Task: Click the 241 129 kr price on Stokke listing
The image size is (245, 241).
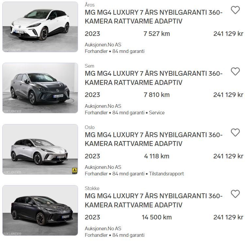Action: (228, 217)
